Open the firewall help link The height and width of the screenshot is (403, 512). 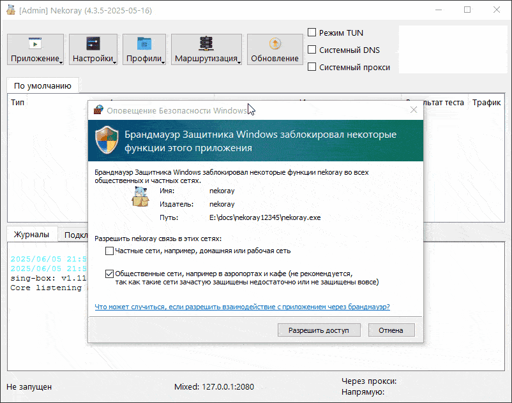[x=242, y=307]
